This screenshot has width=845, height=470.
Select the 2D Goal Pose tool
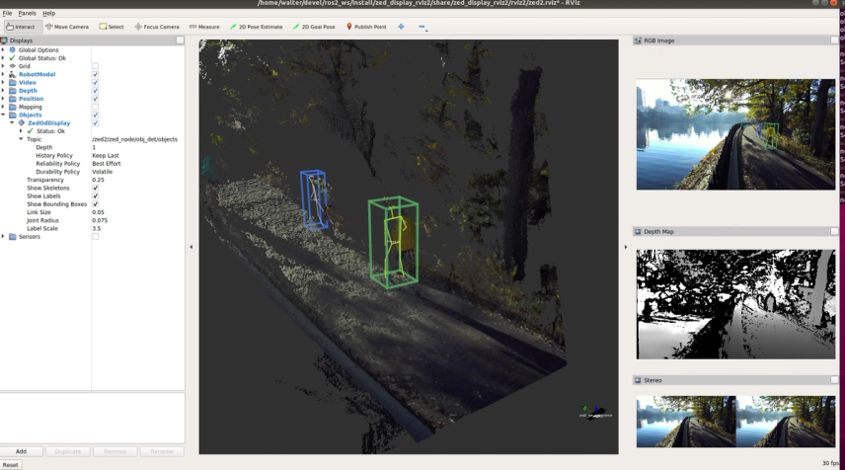314,27
